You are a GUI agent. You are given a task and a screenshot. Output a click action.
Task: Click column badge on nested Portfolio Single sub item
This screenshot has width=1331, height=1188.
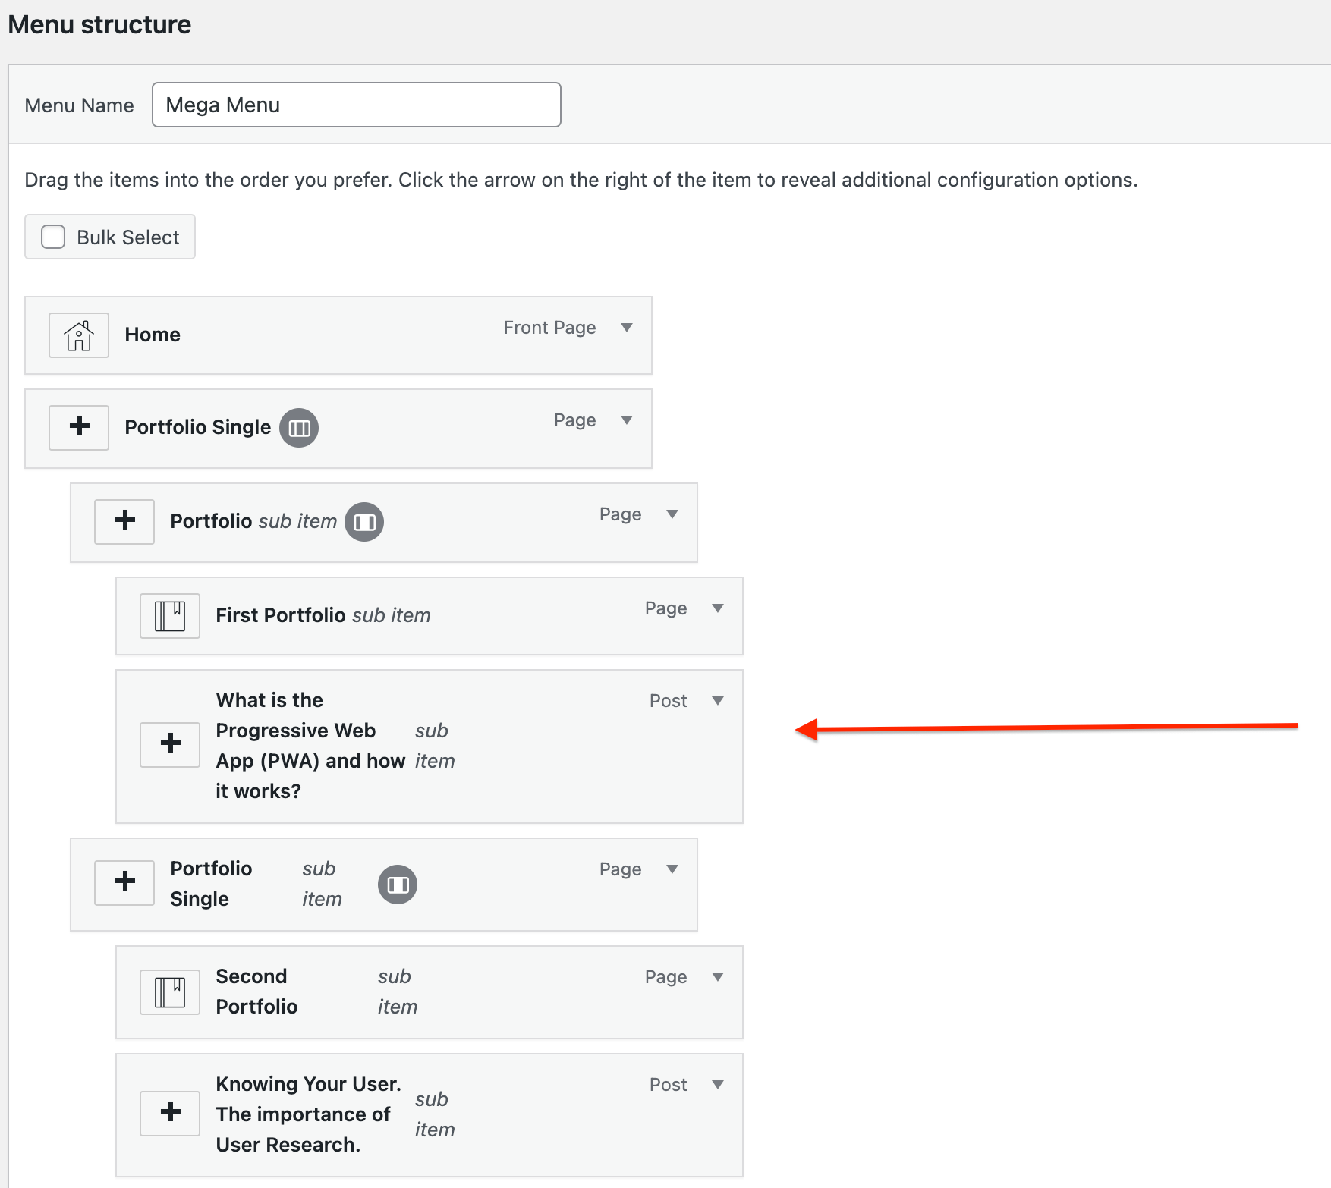tap(398, 885)
